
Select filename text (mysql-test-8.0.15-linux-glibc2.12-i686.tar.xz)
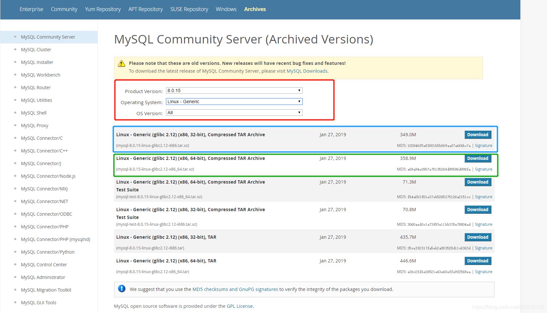point(157,224)
